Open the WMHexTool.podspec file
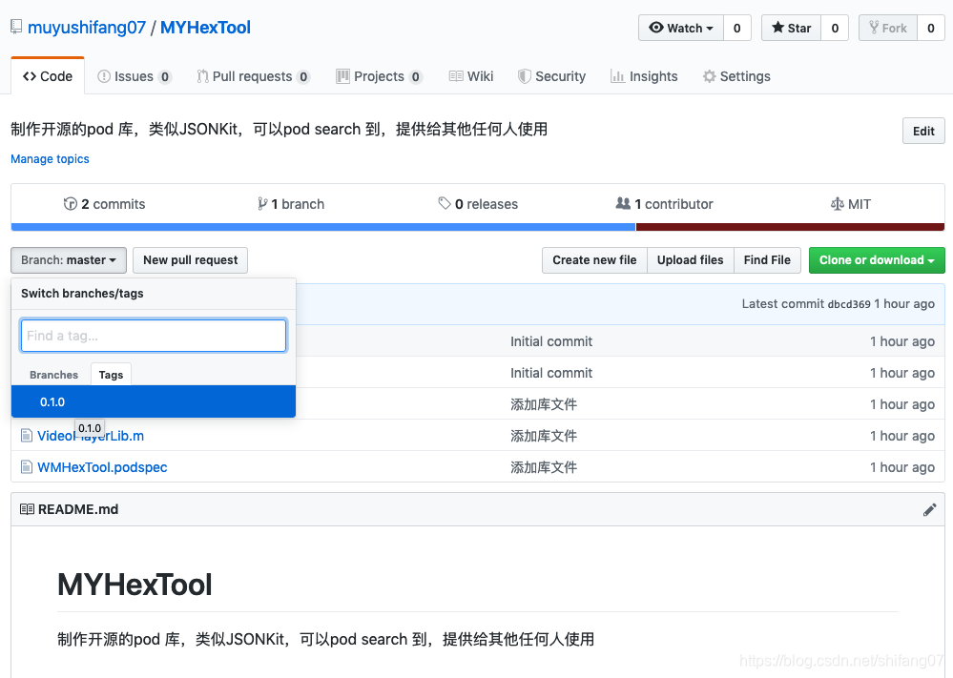 102,467
